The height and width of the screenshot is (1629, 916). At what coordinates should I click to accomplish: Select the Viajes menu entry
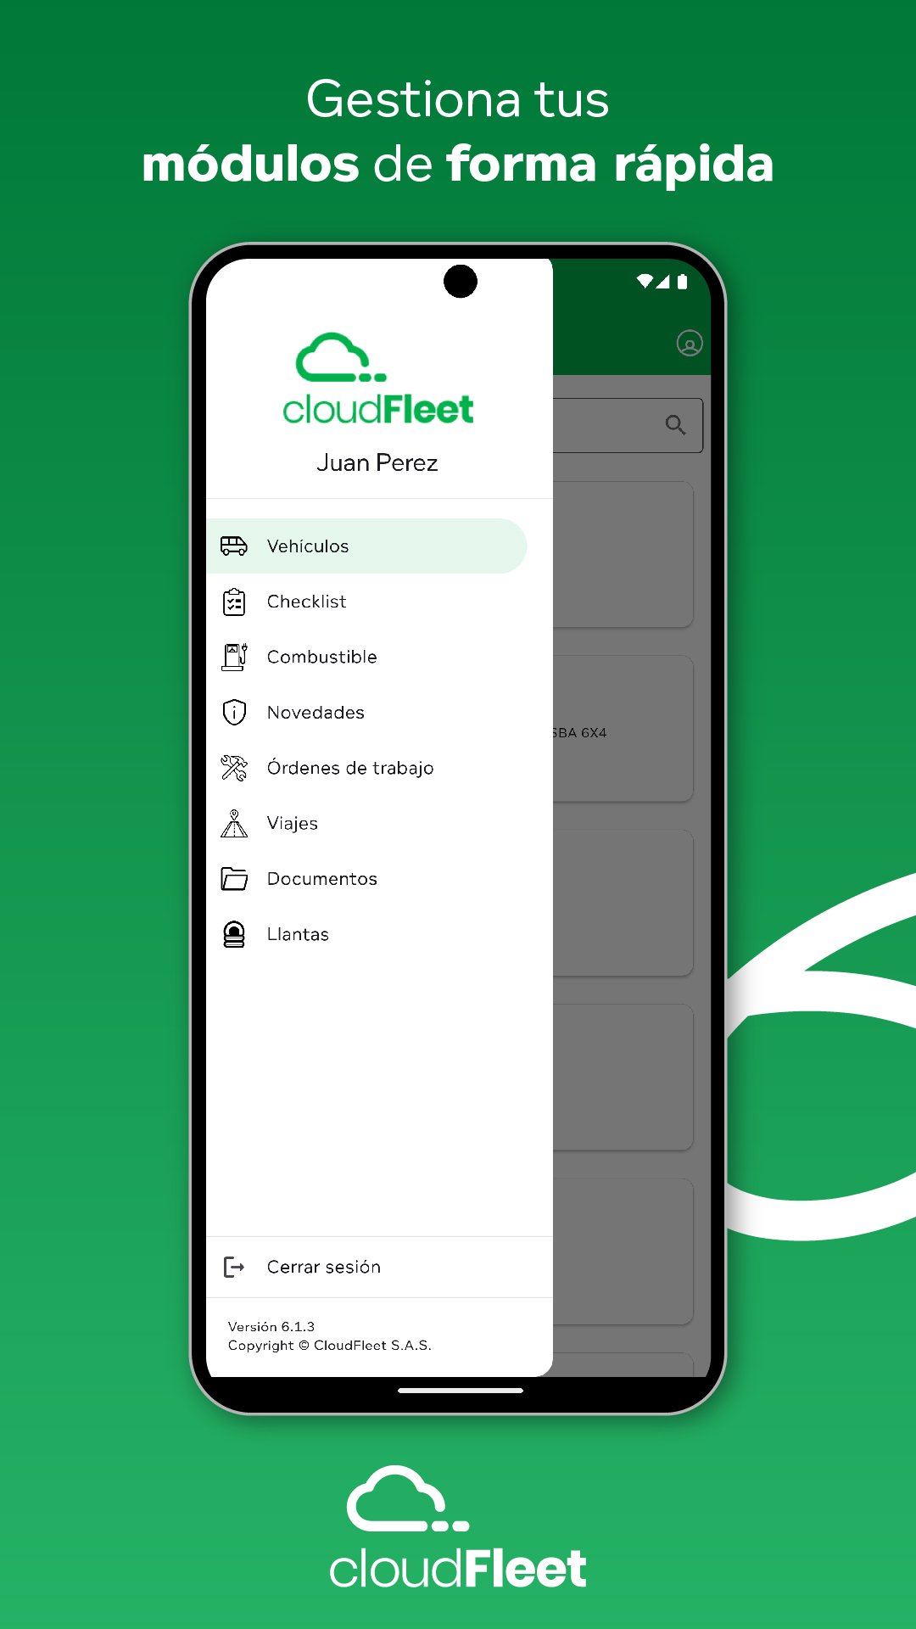(293, 824)
